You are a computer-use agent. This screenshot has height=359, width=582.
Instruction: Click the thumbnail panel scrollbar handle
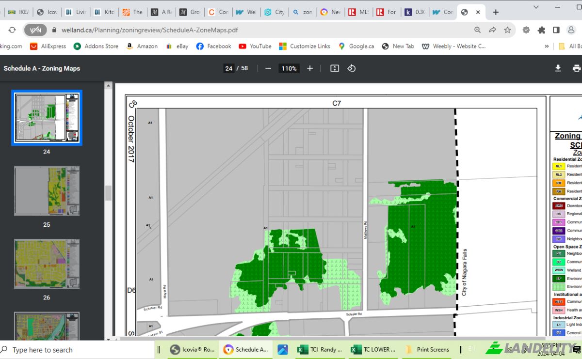[x=108, y=193]
